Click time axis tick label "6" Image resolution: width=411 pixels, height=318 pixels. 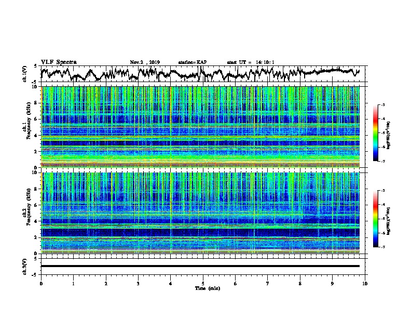pos(236,284)
